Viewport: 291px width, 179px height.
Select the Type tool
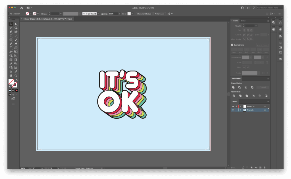pos(11,36)
